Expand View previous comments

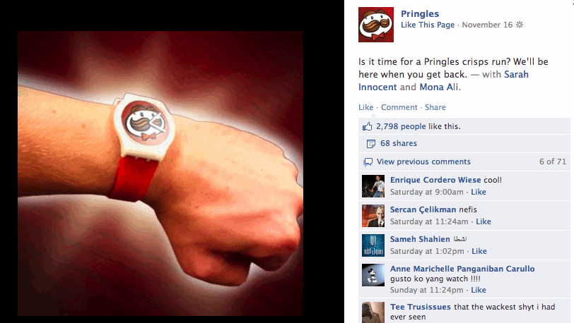click(x=423, y=161)
